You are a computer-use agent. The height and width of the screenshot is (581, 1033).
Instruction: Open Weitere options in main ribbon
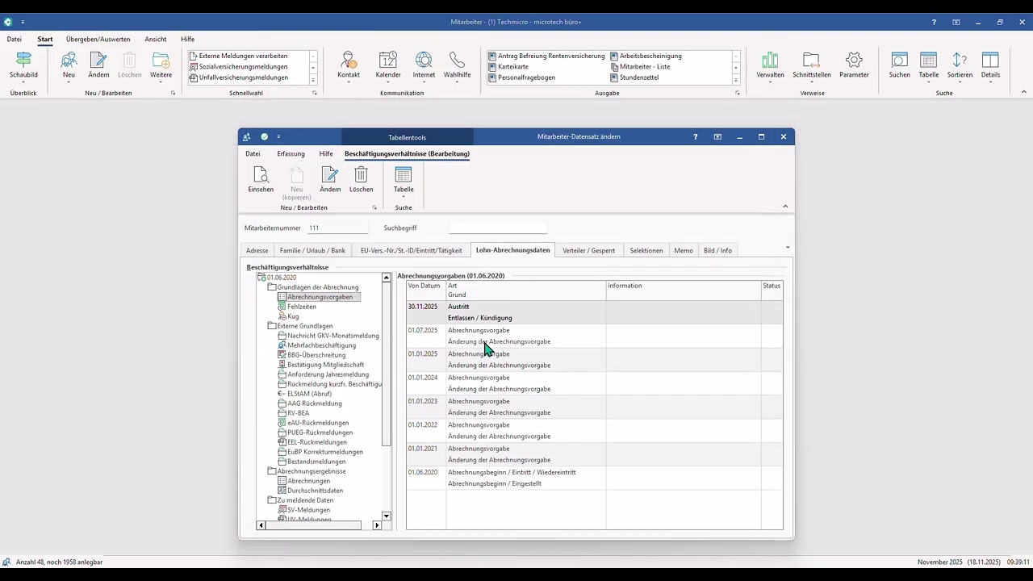coord(161,66)
